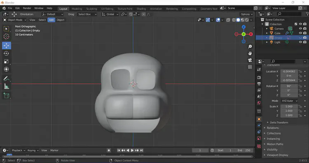Screen dimensions: 309x163
Task: Click the outliner filter funnel icon
Action: 307,14
